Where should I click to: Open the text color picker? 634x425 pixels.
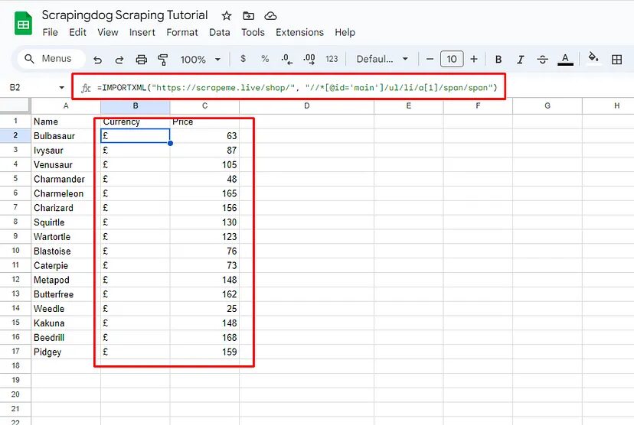[565, 60]
